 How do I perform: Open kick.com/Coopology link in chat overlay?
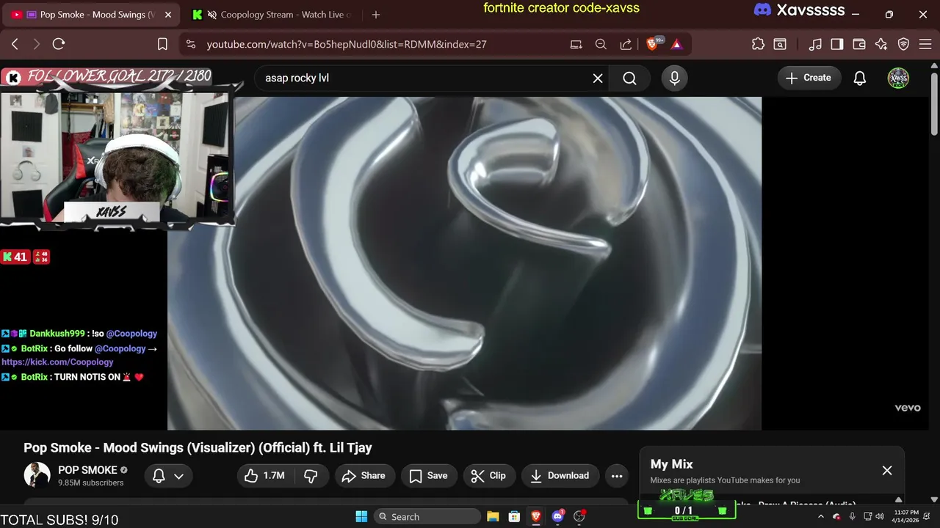tap(57, 362)
